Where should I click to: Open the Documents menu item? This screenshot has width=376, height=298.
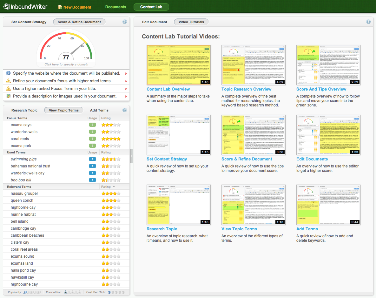(x=115, y=7)
